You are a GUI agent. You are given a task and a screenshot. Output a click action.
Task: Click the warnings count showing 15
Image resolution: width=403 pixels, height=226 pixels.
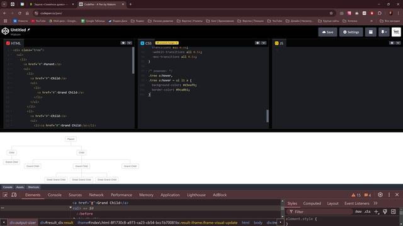(356, 195)
